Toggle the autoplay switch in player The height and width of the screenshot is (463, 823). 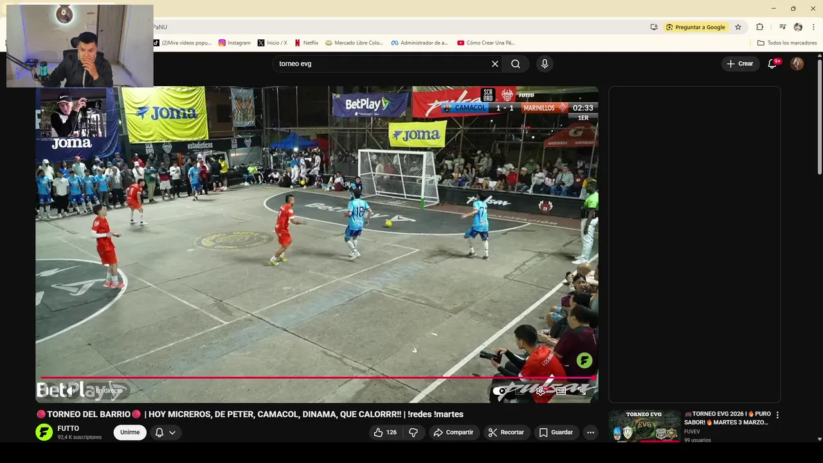500,390
